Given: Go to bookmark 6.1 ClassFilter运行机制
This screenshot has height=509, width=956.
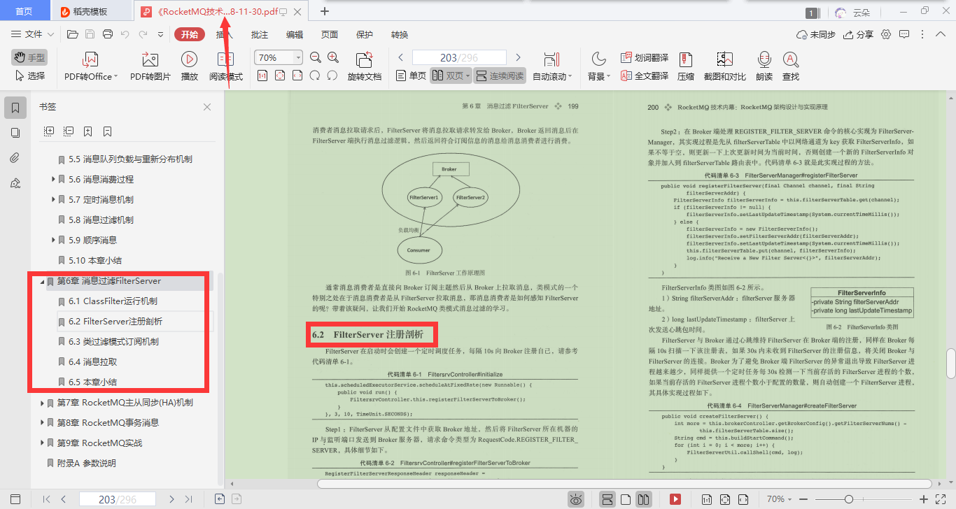Looking at the screenshot, I should (113, 301).
